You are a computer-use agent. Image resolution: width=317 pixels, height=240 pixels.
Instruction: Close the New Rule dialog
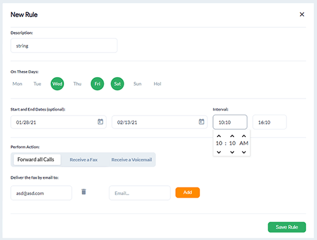click(x=302, y=15)
